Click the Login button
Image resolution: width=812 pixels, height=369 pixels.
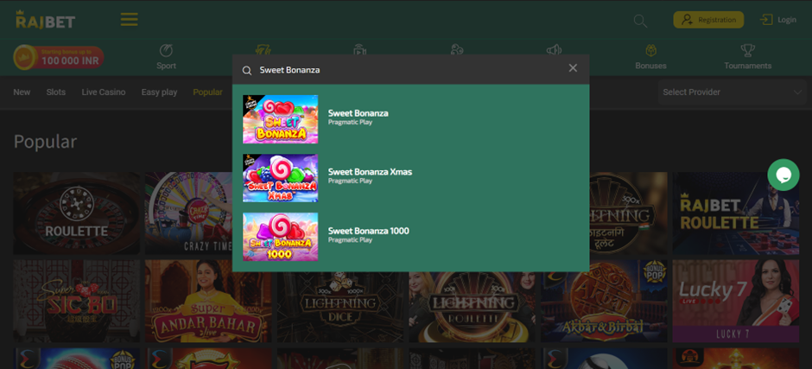pos(778,20)
